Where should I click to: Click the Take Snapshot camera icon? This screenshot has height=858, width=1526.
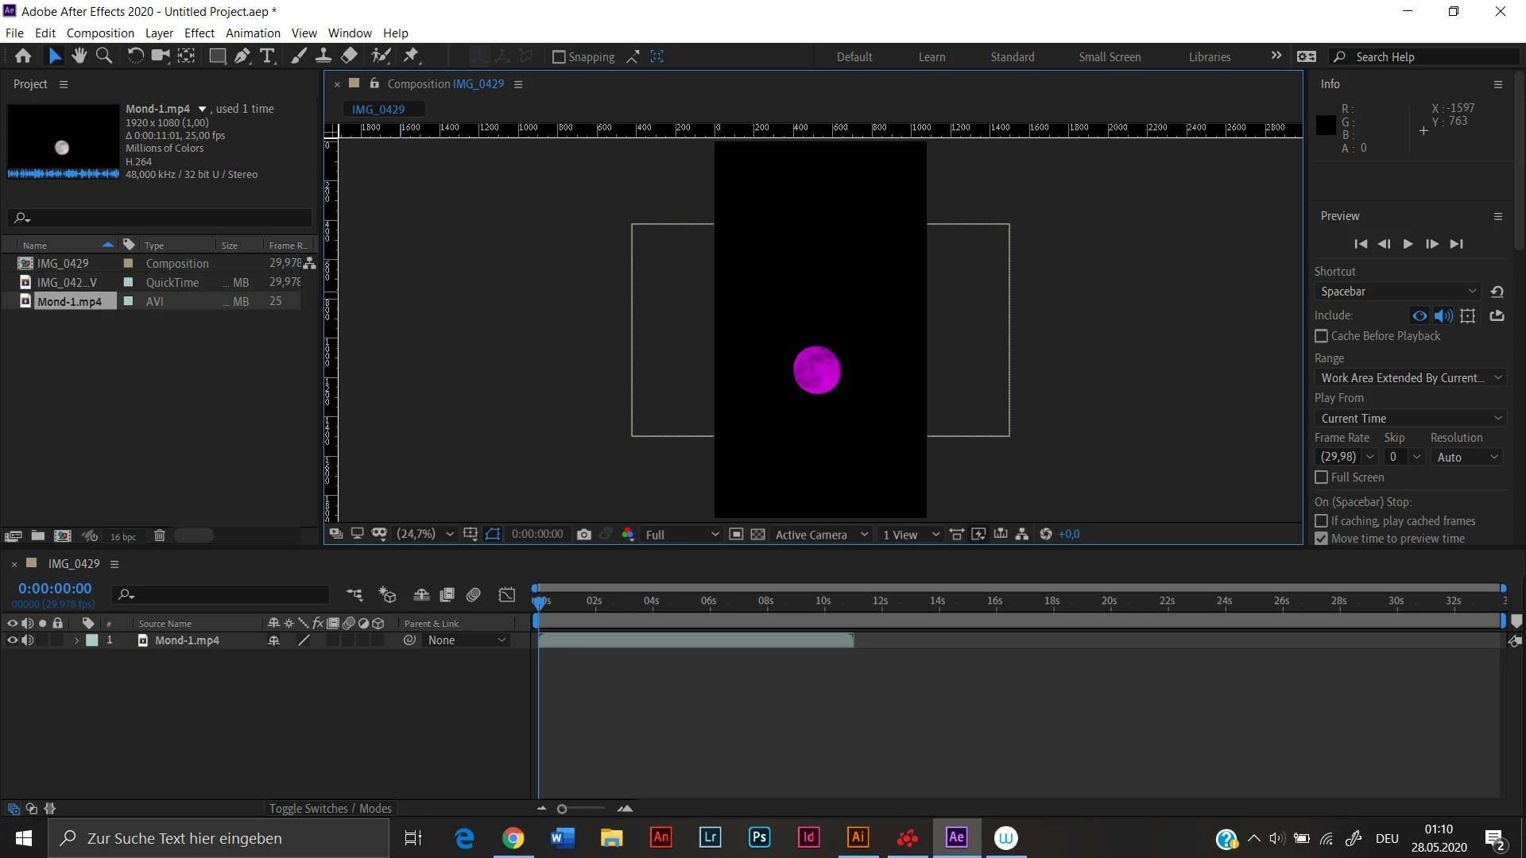click(584, 535)
